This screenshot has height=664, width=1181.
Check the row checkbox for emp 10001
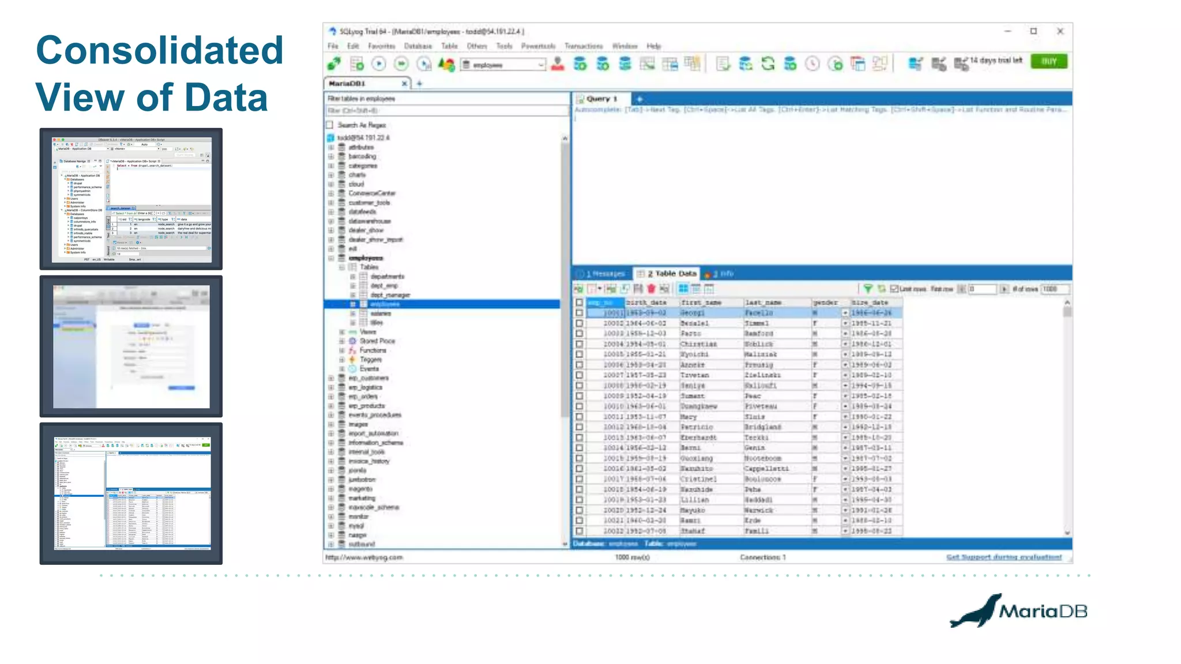[579, 313]
